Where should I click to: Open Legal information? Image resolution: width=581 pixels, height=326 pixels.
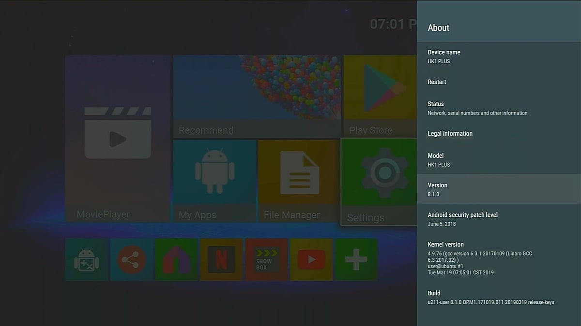[499, 133]
